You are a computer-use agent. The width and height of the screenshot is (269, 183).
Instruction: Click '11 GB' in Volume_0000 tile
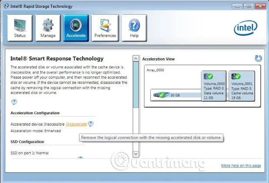[208, 98]
